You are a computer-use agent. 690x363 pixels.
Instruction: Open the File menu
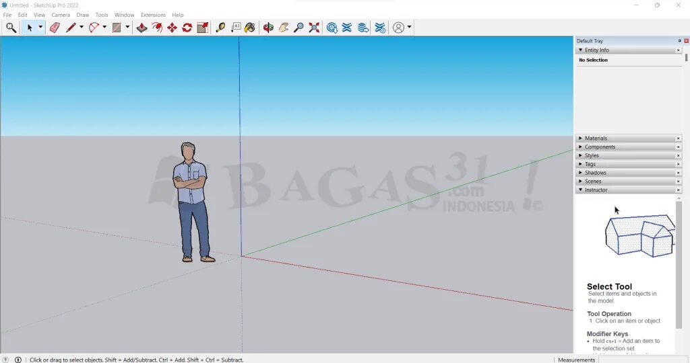pyautogui.click(x=7, y=15)
